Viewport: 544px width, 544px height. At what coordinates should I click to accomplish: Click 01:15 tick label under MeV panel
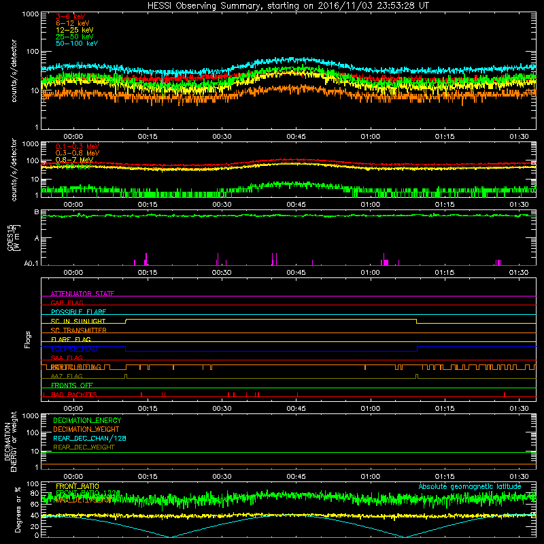coord(445,205)
